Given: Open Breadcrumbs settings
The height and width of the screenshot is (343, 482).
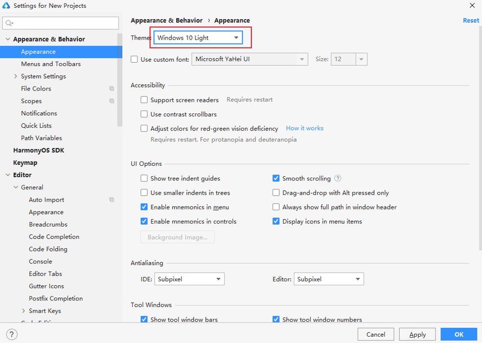Looking at the screenshot, I should coord(48,225).
